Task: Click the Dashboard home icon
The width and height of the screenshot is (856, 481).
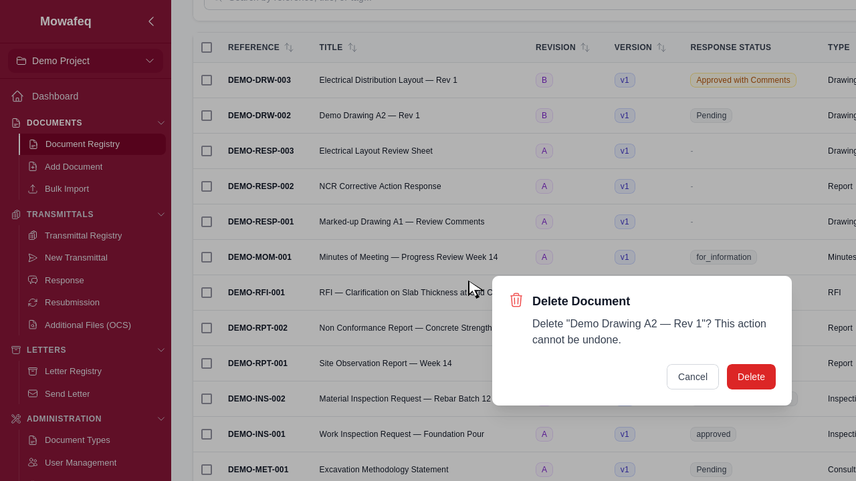Action: pyautogui.click(x=17, y=96)
